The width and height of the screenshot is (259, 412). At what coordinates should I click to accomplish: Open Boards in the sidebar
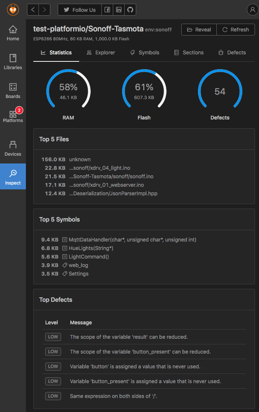coord(13,91)
